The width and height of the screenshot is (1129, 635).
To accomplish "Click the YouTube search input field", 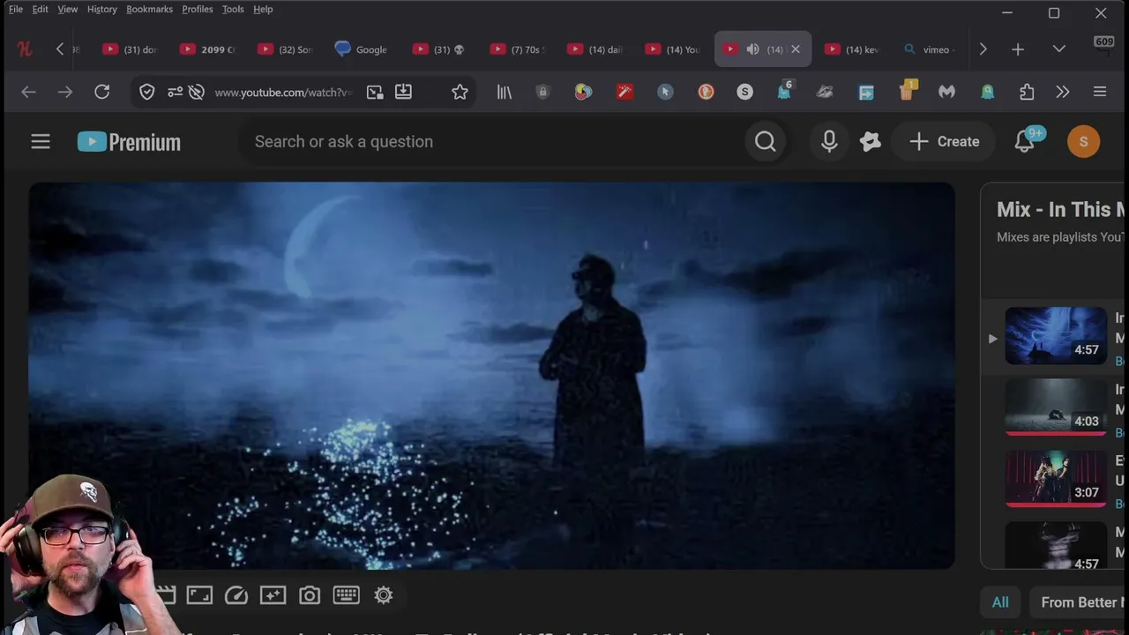I will [x=490, y=141].
